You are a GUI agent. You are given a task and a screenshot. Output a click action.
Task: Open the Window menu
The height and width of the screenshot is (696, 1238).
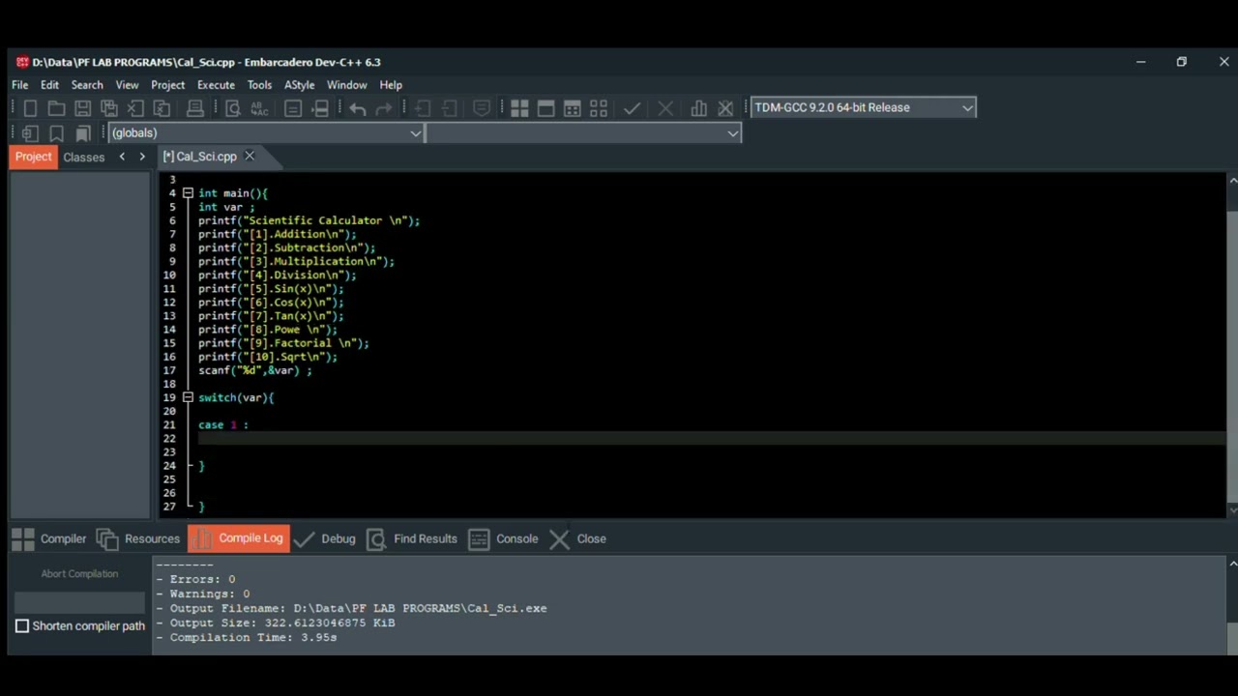click(x=346, y=85)
